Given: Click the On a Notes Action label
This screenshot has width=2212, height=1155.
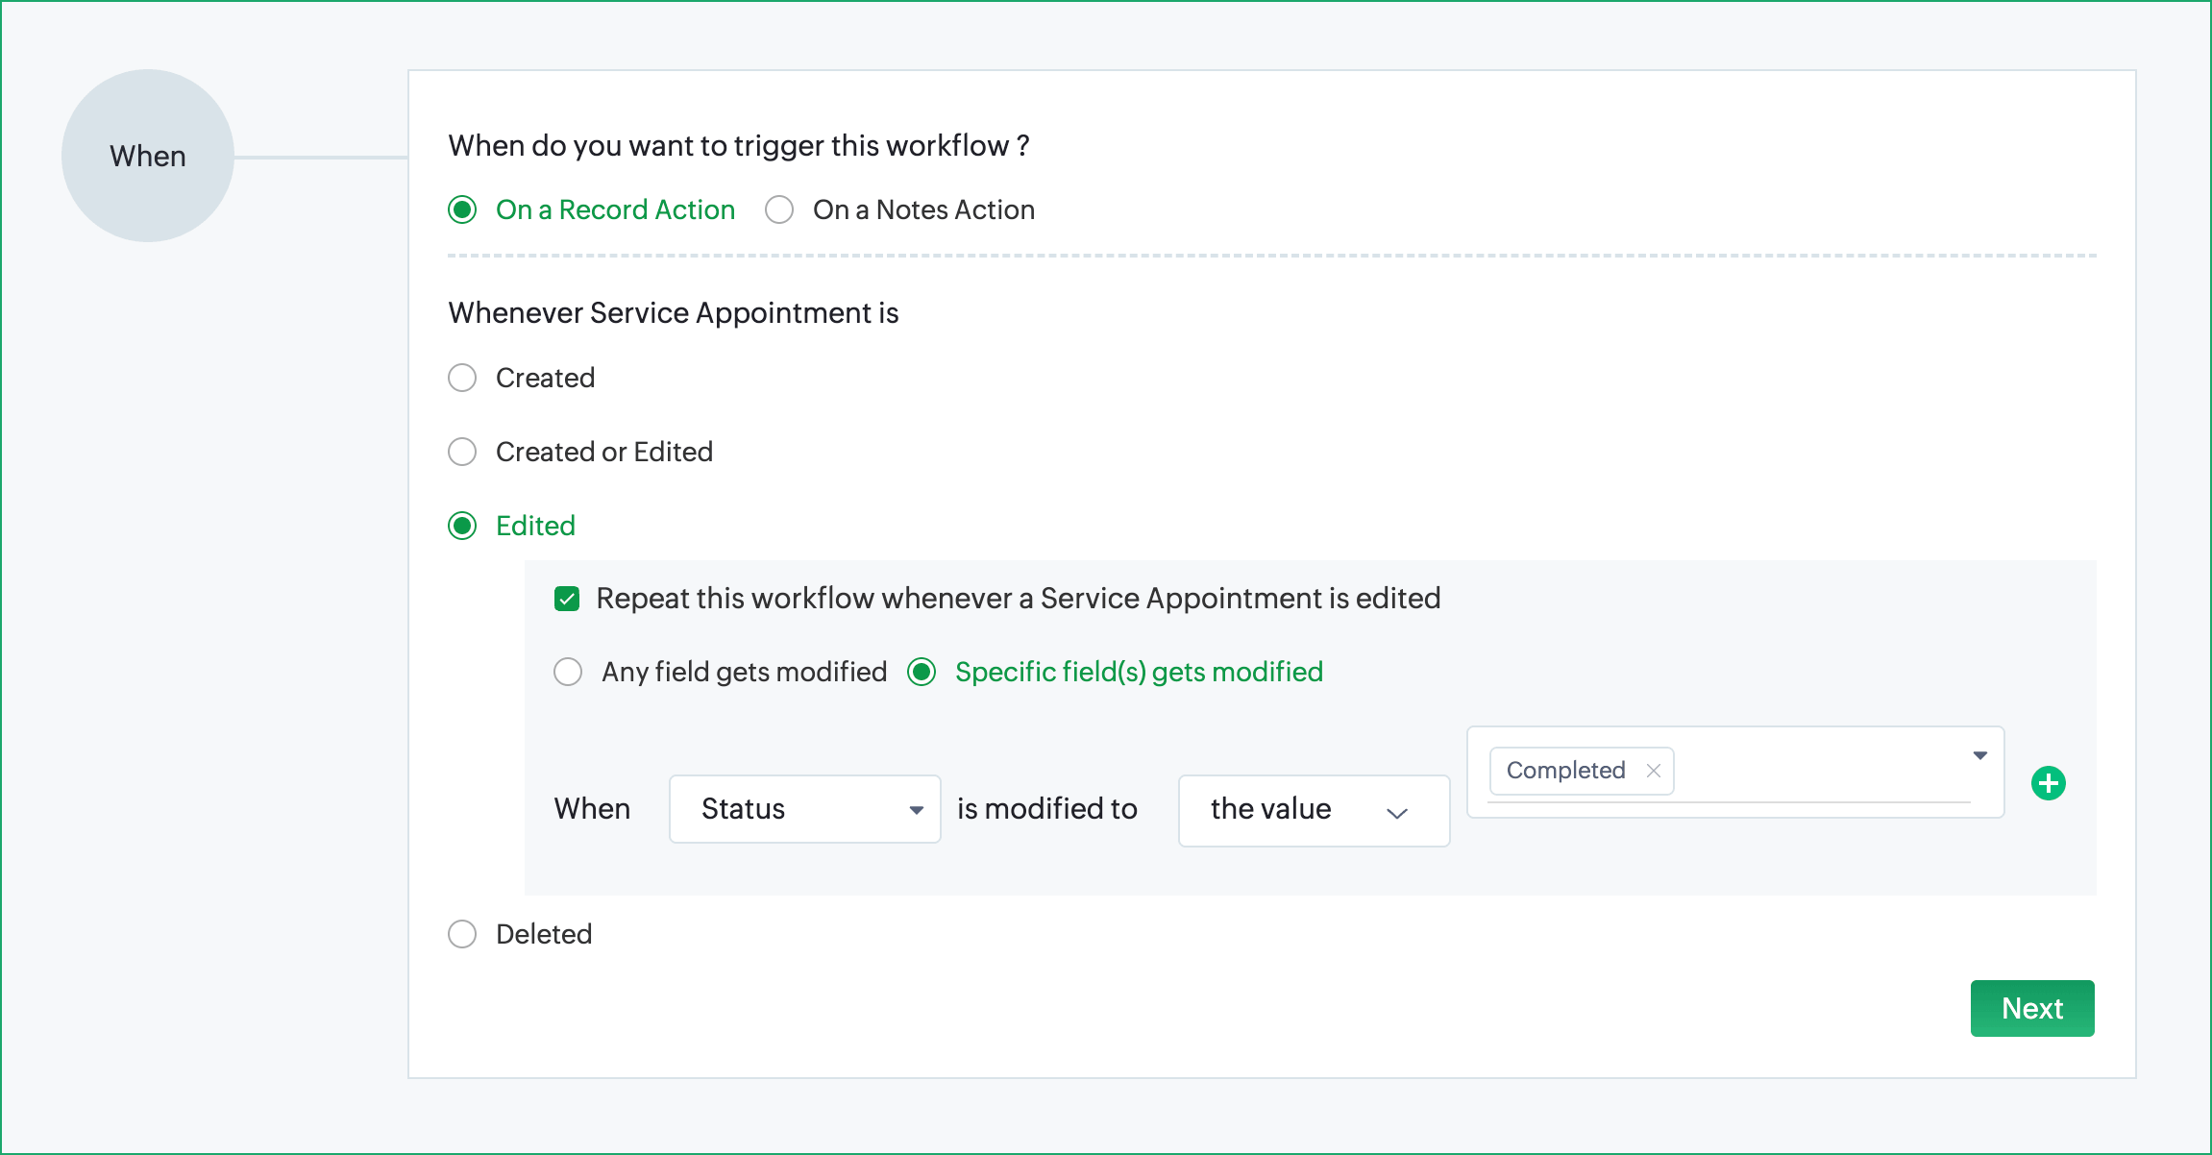Looking at the screenshot, I should [923, 209].
